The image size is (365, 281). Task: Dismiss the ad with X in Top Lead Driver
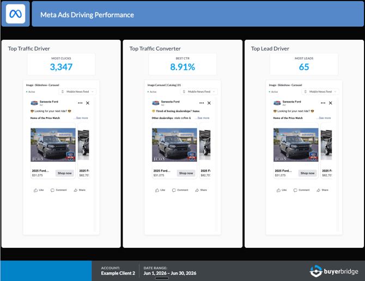331,103
